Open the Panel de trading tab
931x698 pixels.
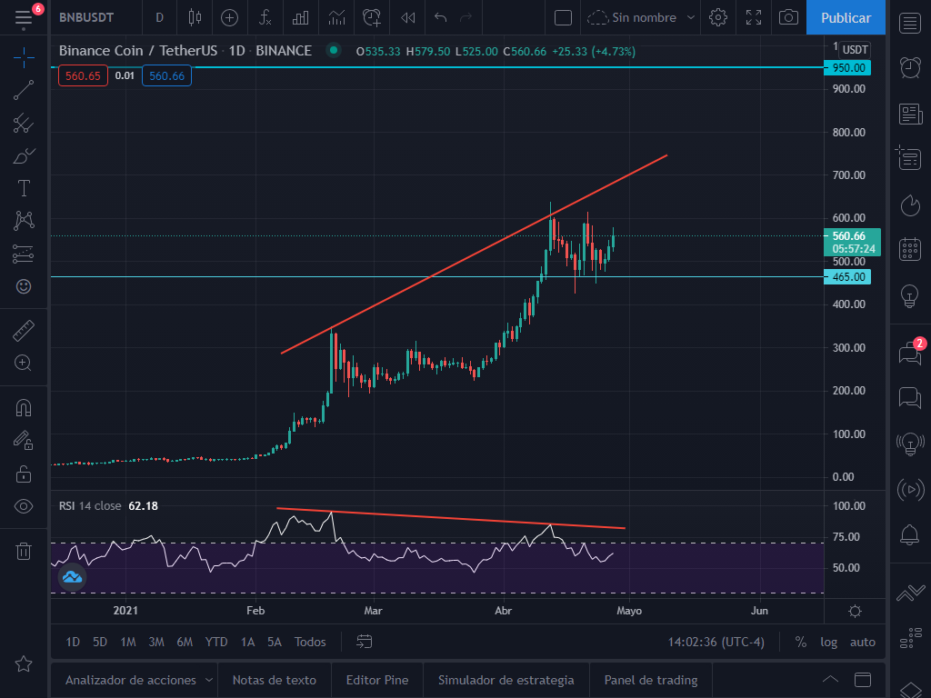pyautogui.click(x=651, y=680)
